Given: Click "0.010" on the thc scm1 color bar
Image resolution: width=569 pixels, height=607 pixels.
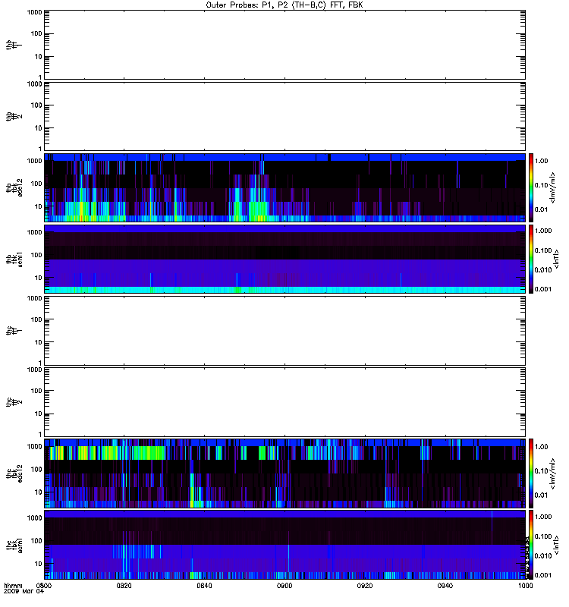Looking at the screenshot, I should 543,556.
